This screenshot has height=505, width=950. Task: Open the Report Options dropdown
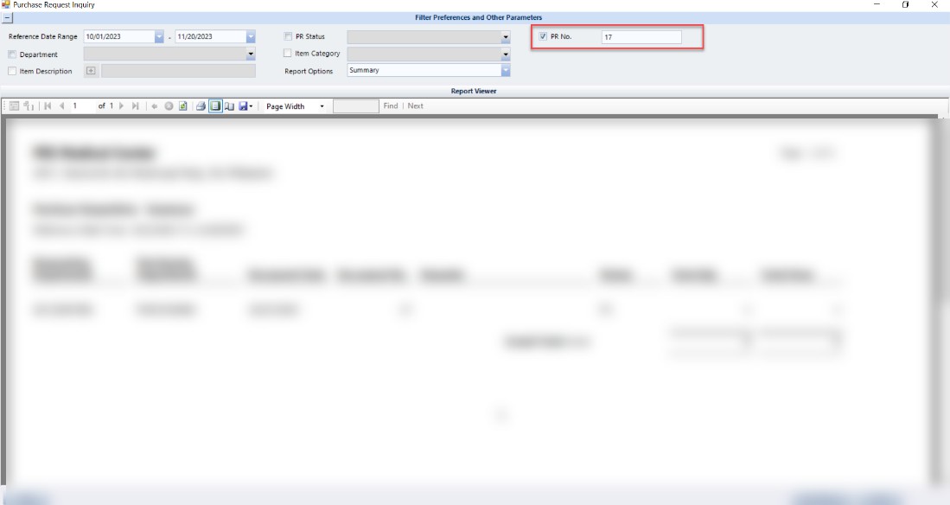pos(506,71)
